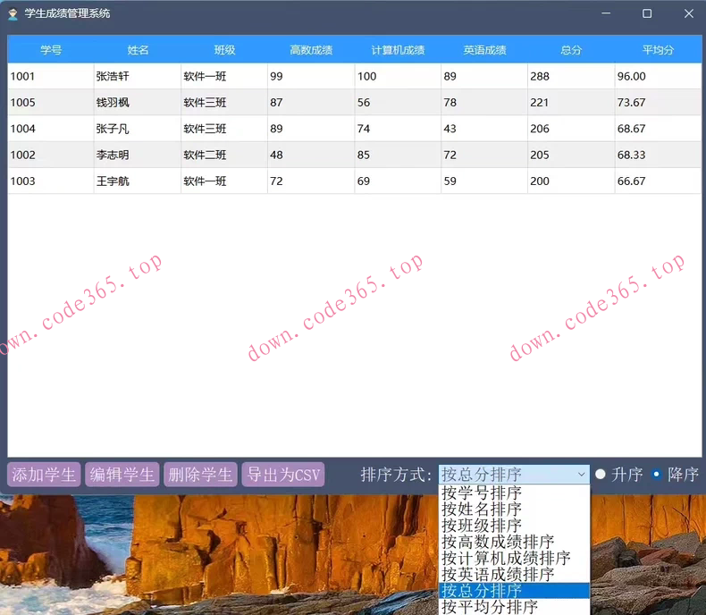Click the 编辑学生 button
Viewport: 706px width, 615px height.
pyautogui.click(x=122, y=475)
